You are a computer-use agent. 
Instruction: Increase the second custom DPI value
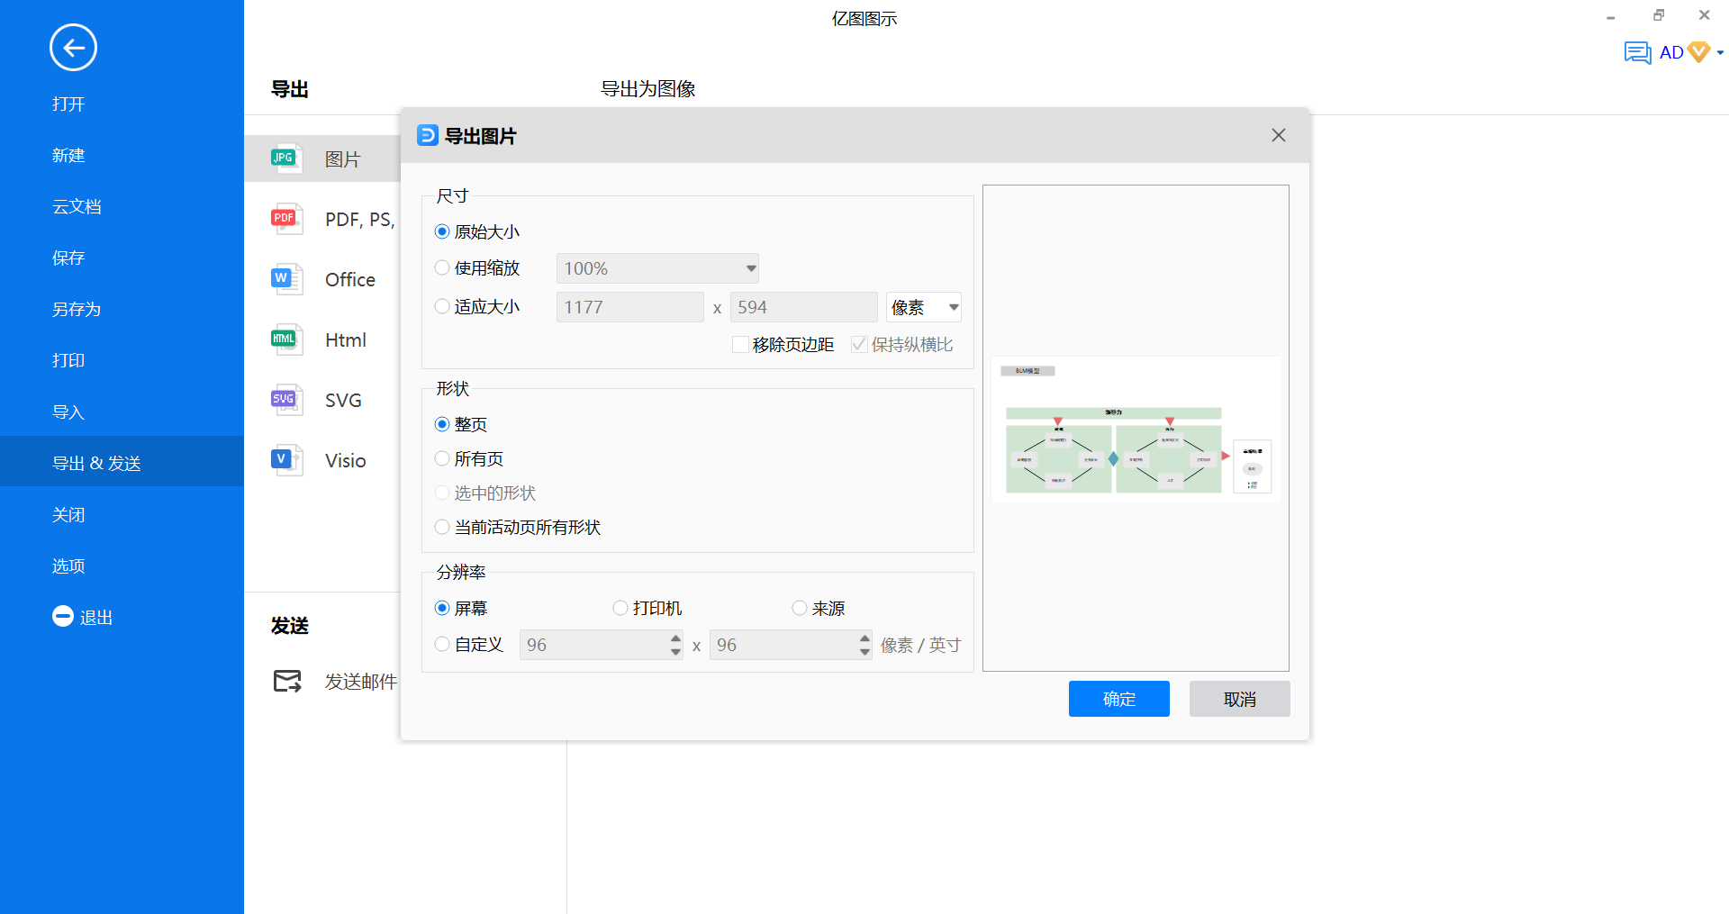click(x=864, y=638)
